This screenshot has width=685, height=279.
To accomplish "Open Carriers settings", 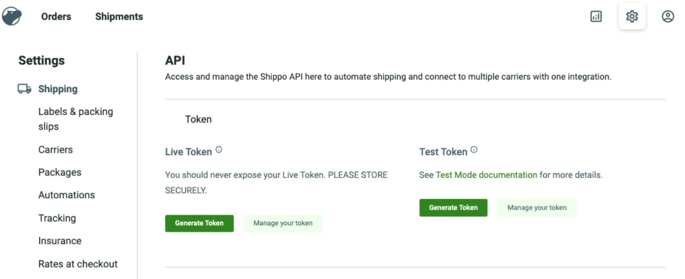I will [x=56, y=150].
